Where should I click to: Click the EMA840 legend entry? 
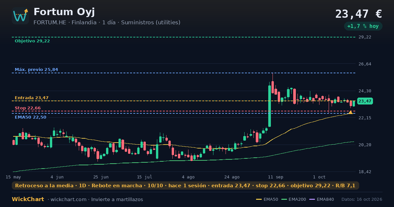[322, 199]
